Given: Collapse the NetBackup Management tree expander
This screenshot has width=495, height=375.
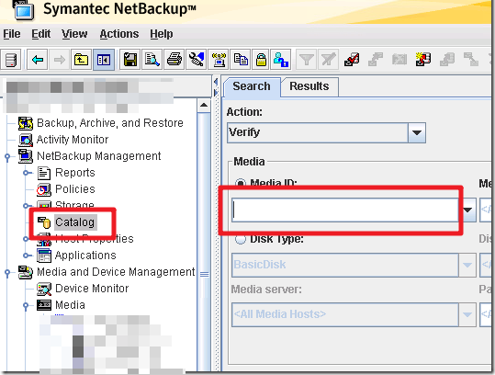Looking at the screenshot, I should point(7,156).
